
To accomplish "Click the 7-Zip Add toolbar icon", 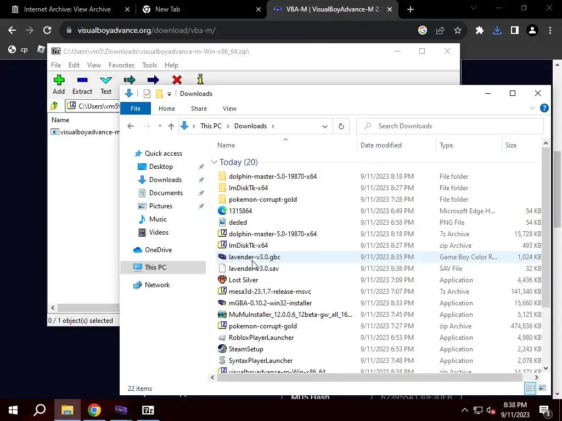I will click(59, 79).
